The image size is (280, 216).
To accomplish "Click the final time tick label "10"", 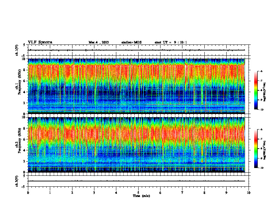I will (249, 193).
